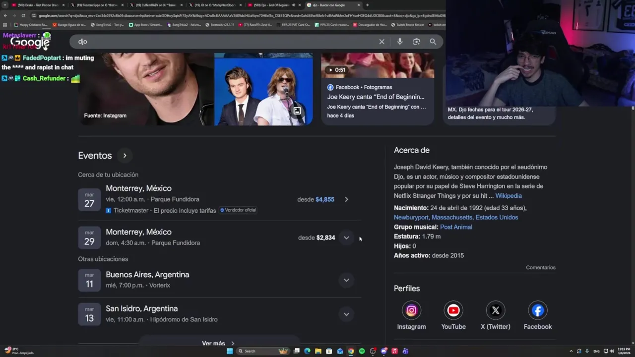Viewport: 635px width, 357px height.
Task: Click the magnifier search button
Action: 433,42
